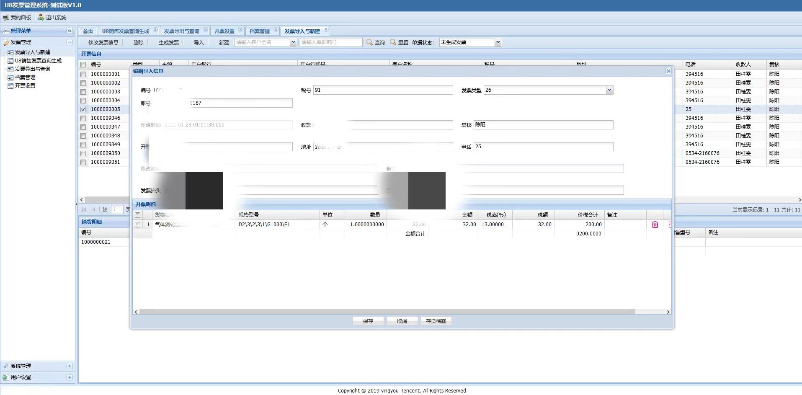The height and width of the screenshot is (395, 802).
Task: Close the 发票导入与新建 tab
Action: [326, 30]
